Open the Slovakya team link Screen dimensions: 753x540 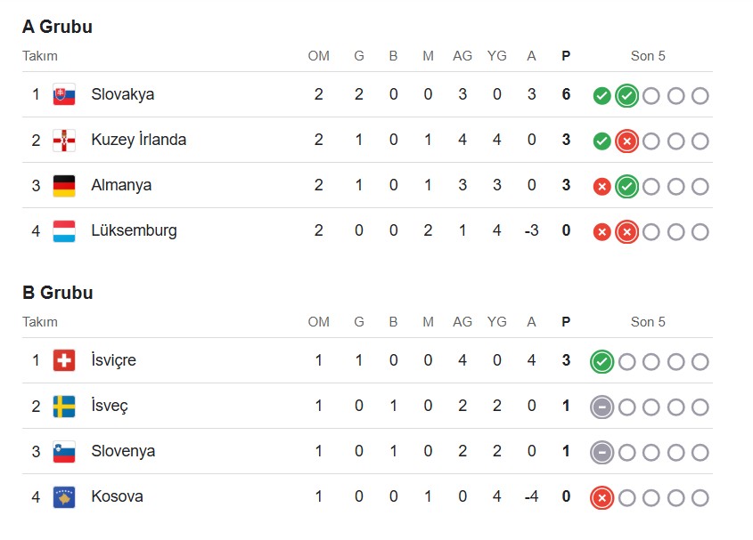[x=122, y=94]
